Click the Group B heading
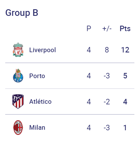This screenshot has height=147, width=139. click(x=22, y=13)
